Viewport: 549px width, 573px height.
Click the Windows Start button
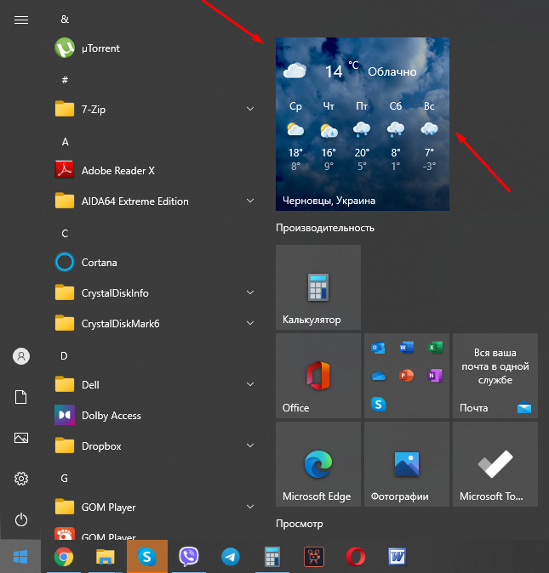20,557
